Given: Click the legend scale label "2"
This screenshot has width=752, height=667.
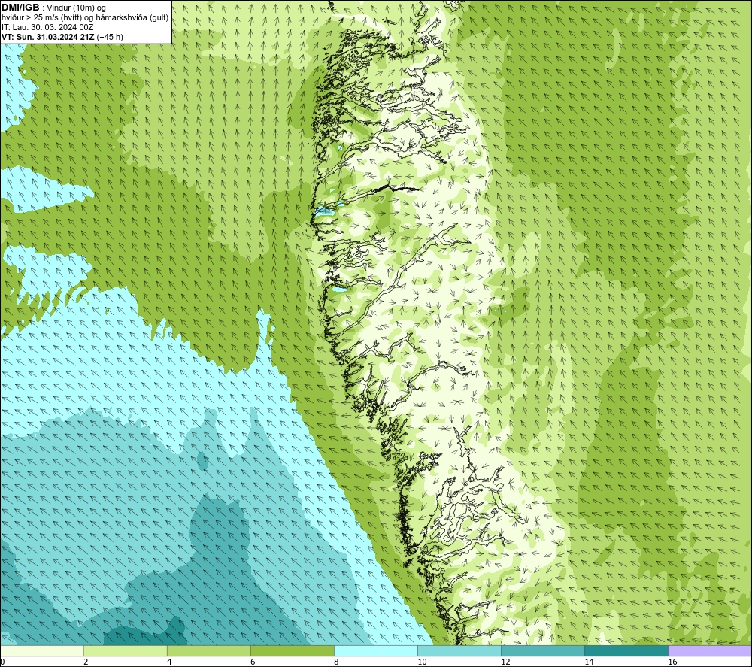Looking at the screenshot, I should tap(86, 662).
